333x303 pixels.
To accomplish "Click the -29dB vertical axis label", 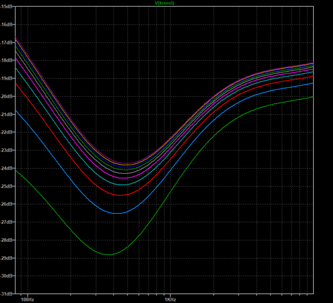I will 8,258.
